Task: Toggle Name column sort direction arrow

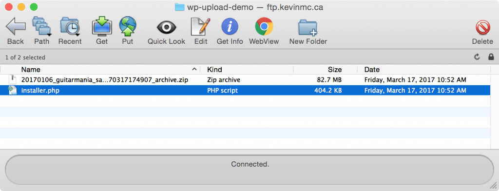Action: point(194,69)
